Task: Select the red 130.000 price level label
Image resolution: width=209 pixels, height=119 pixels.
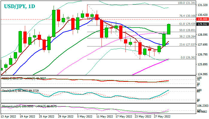Action: (202, 19)
